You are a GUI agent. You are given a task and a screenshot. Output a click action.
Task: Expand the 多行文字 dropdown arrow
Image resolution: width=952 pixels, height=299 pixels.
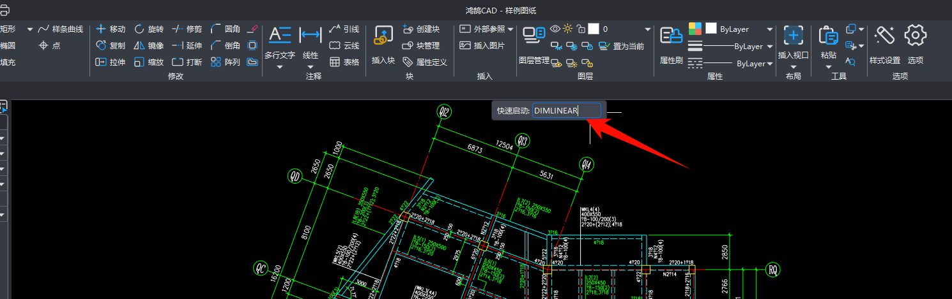(280, 66)
